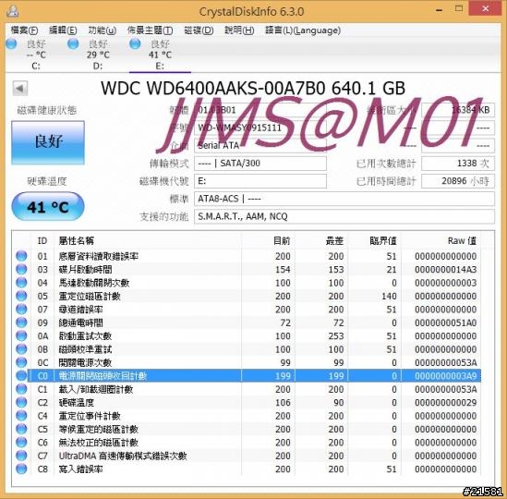Click the blue health orb for drive C:
This screenshot has width=507, height=499.
tap(11, 43)
